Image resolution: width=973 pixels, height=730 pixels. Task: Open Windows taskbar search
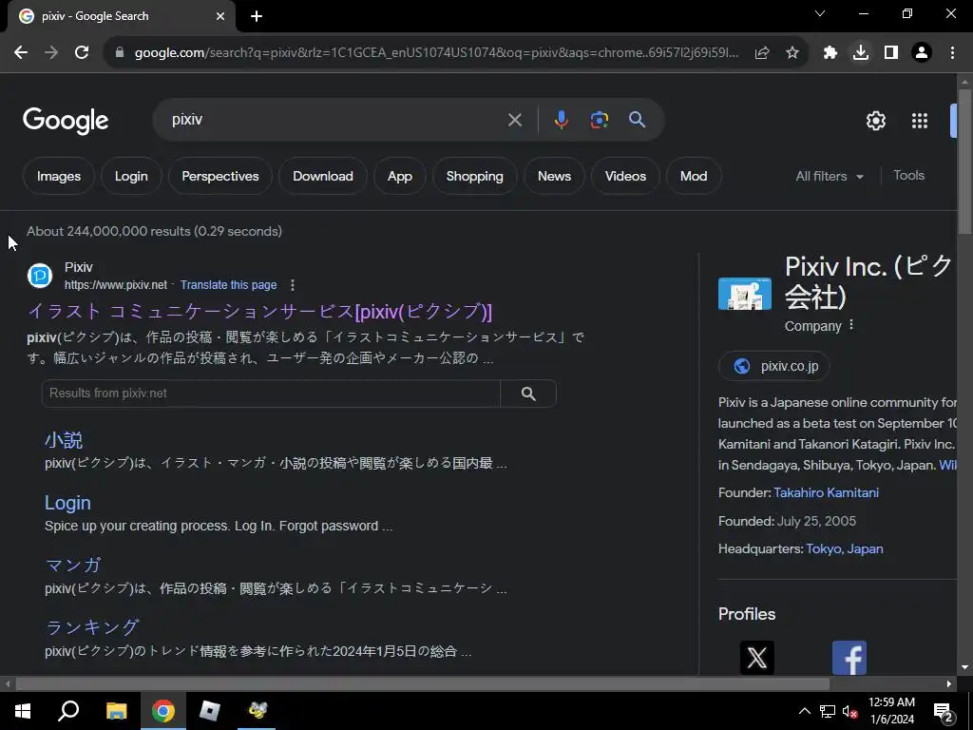(68, 711)
